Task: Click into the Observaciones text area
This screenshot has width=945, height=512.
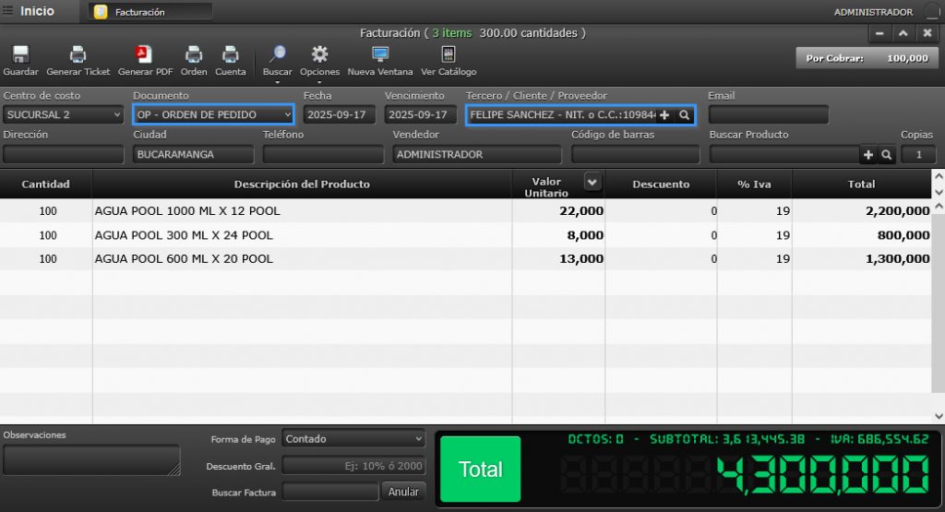Action: click(91, 460)
